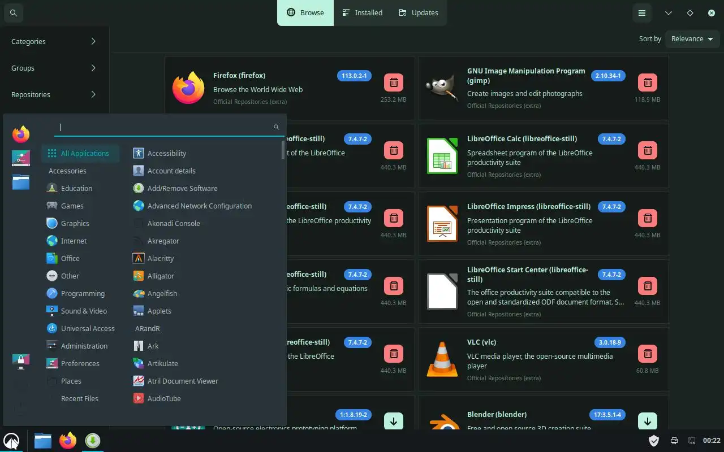Image resolution: width=724 pixels, height=452 pixels.
Task: Open Ark archive tool
Action: (x=146, y=346)
